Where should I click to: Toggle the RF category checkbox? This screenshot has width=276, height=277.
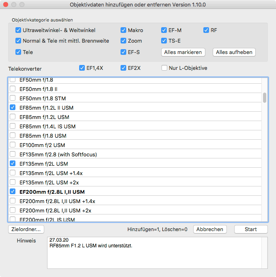pyautogui.click(x=206, y=30)
